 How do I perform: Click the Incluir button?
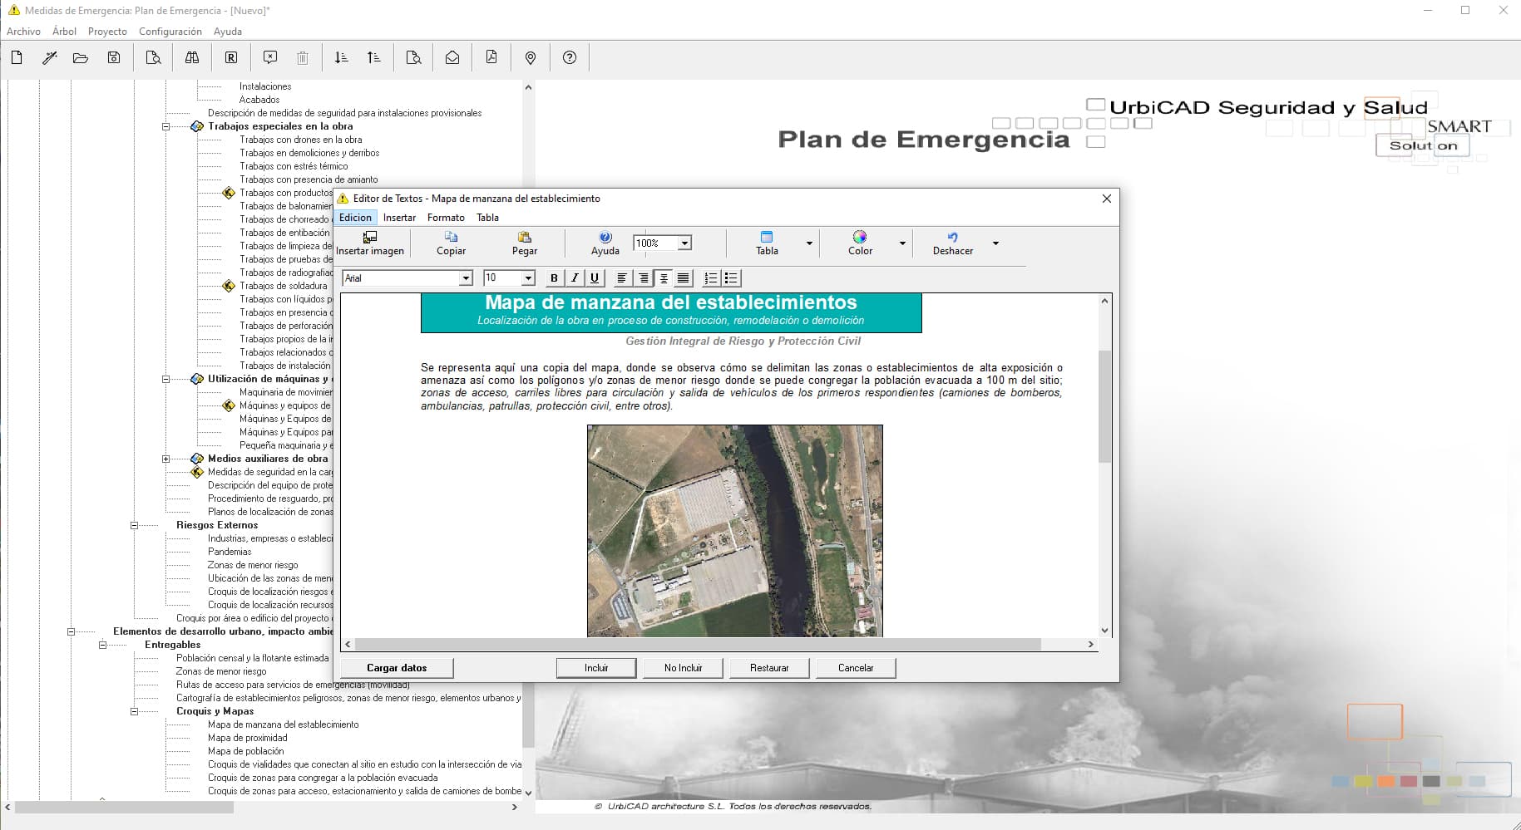[596, 668]
